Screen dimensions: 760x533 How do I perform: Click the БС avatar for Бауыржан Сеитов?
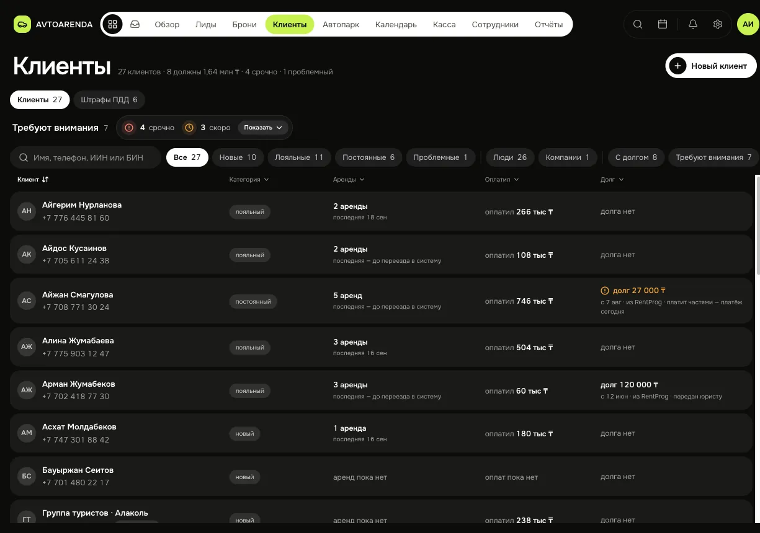pyautogui.click(x=27, y=476)
